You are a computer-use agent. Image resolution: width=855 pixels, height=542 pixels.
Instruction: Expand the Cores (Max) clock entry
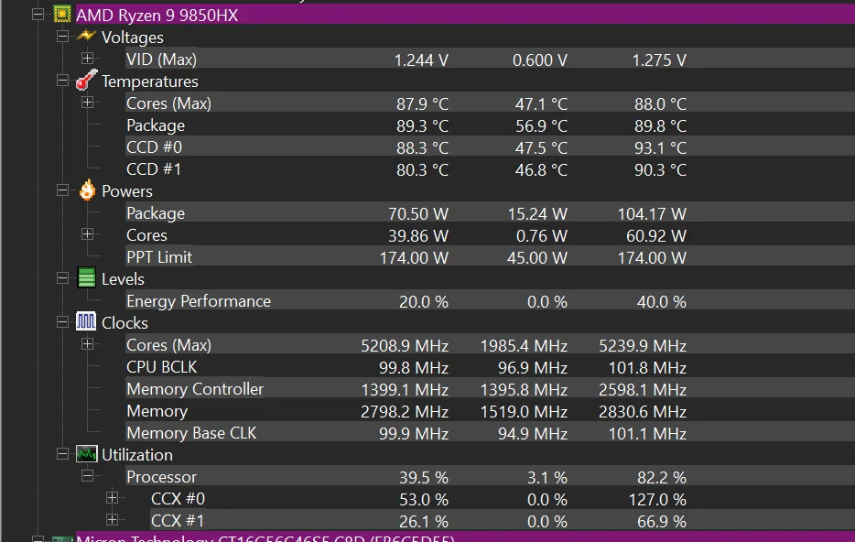(x=87, y=344)
